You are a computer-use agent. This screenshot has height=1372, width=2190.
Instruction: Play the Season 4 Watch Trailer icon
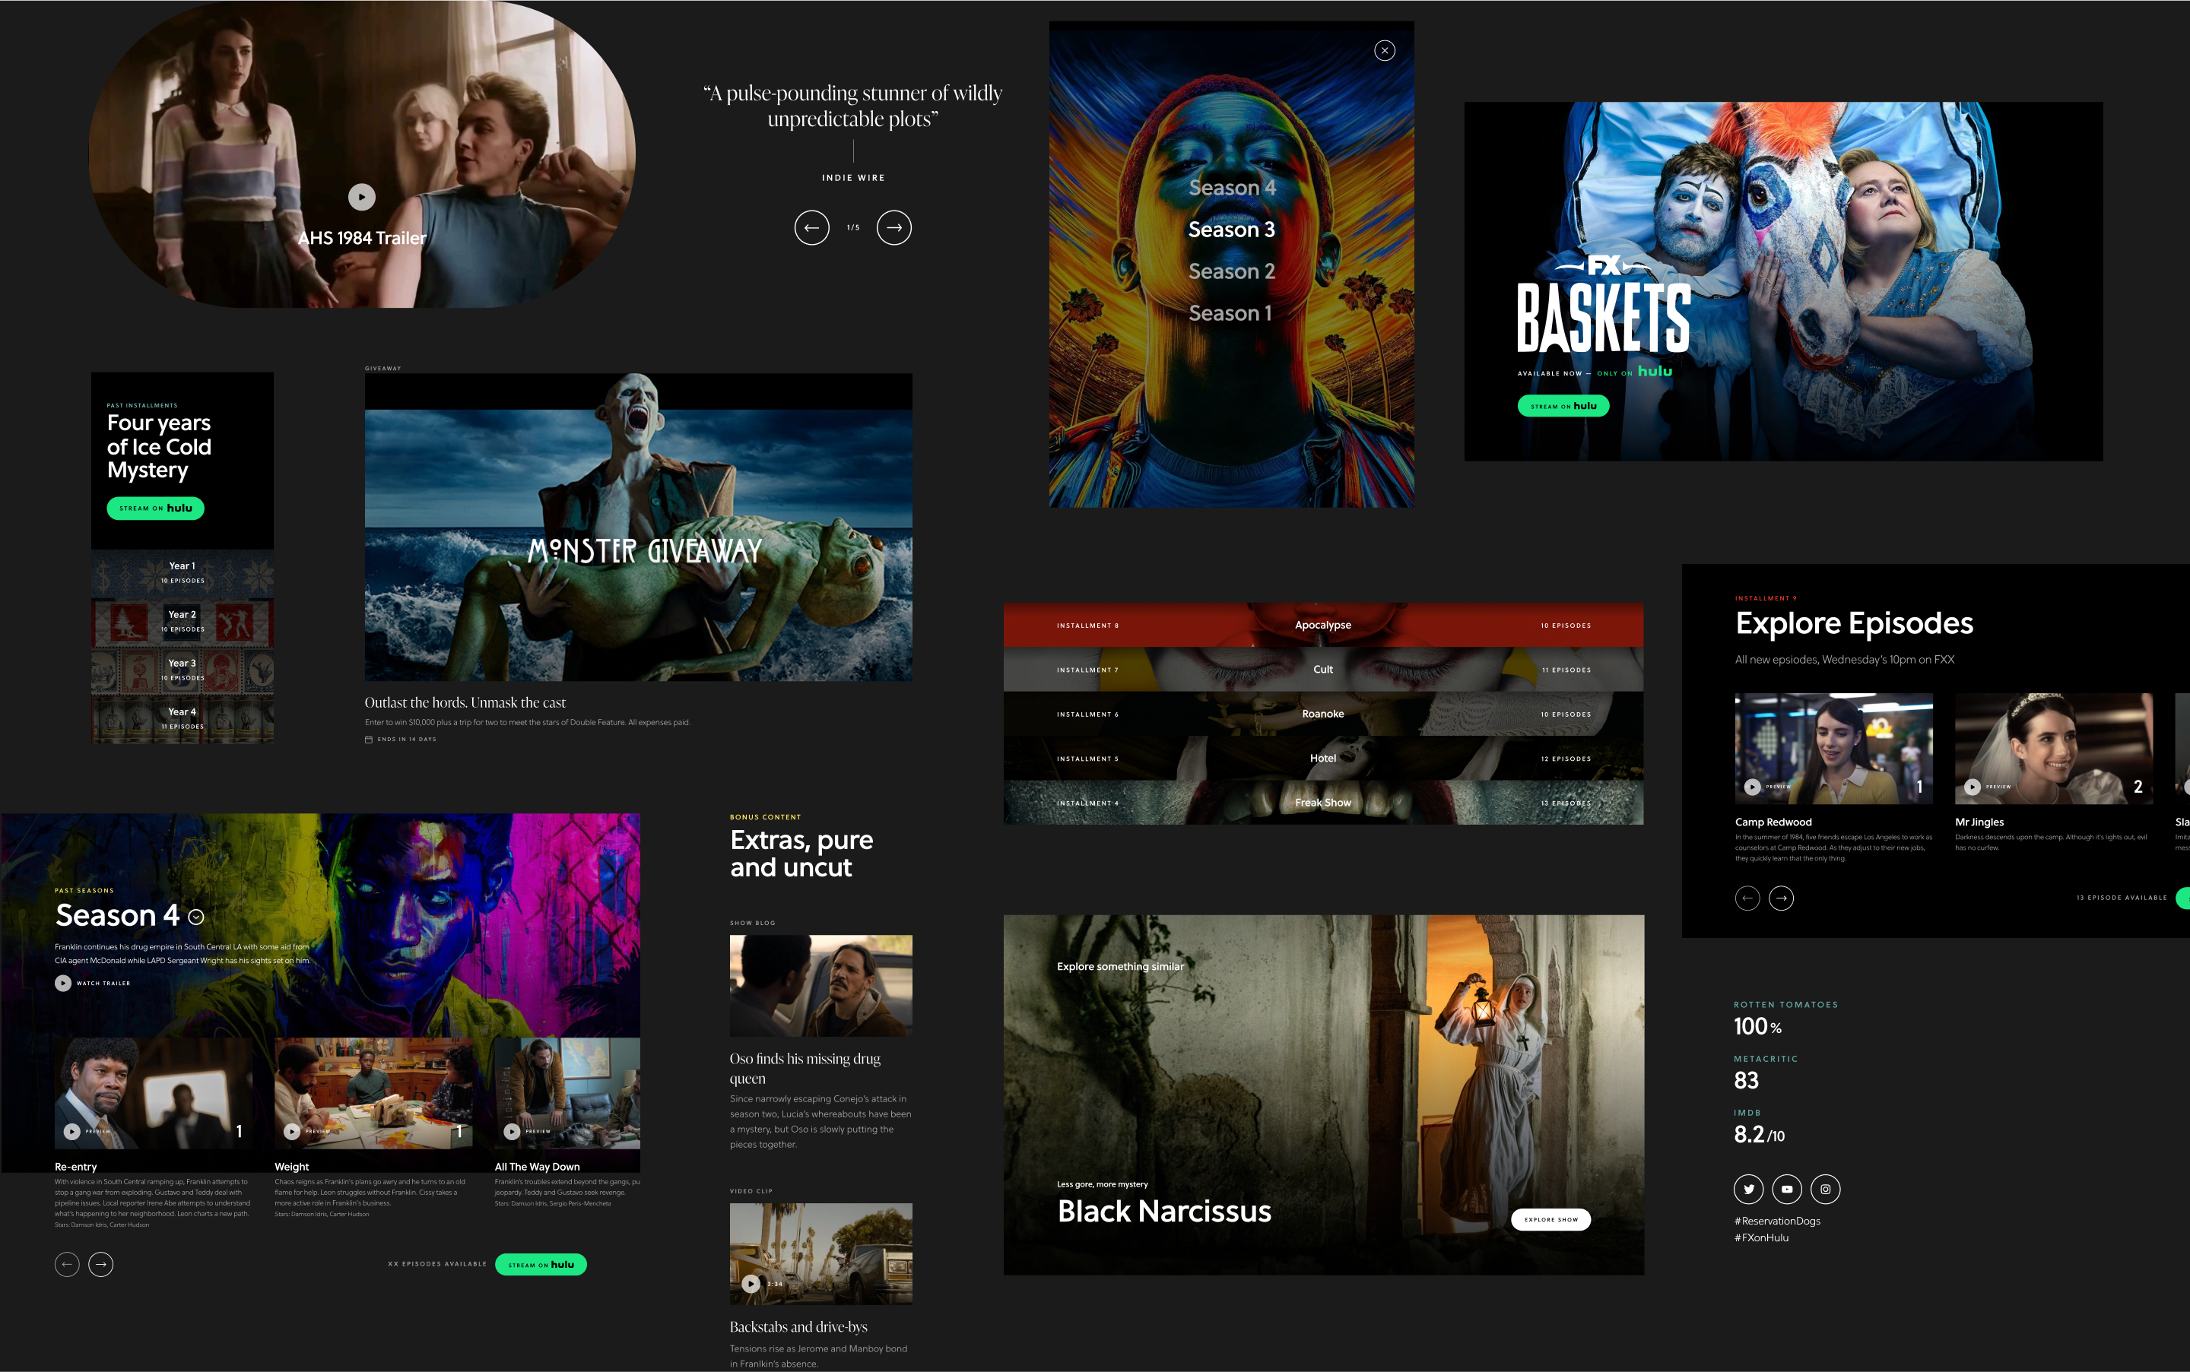(62, 983)
